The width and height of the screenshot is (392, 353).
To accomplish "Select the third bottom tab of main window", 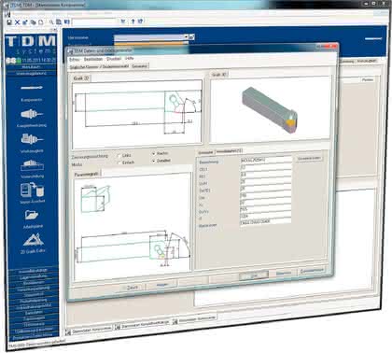I will coord(194,319).
